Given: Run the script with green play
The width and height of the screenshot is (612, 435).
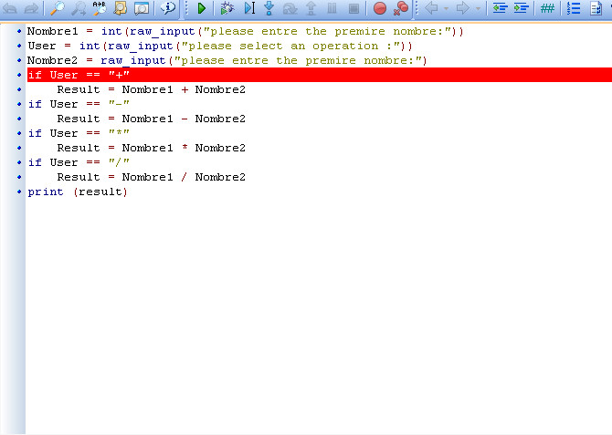Looking at the screenshot, I should coord(201,8).
